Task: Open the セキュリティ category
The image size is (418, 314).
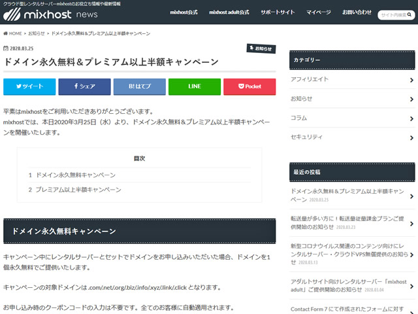Action: tap(306, 137)
